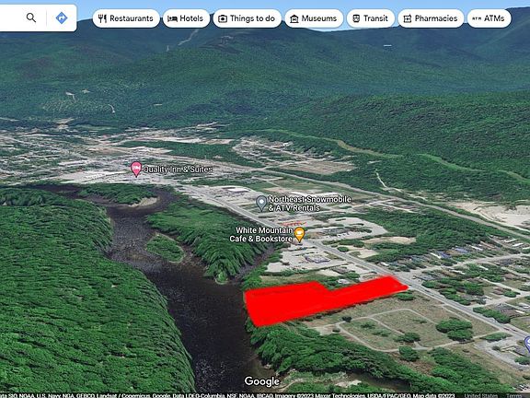Open directions with the blue arrow icon
530x398 pixels.
pyautogui.click(x=62, y=18)
